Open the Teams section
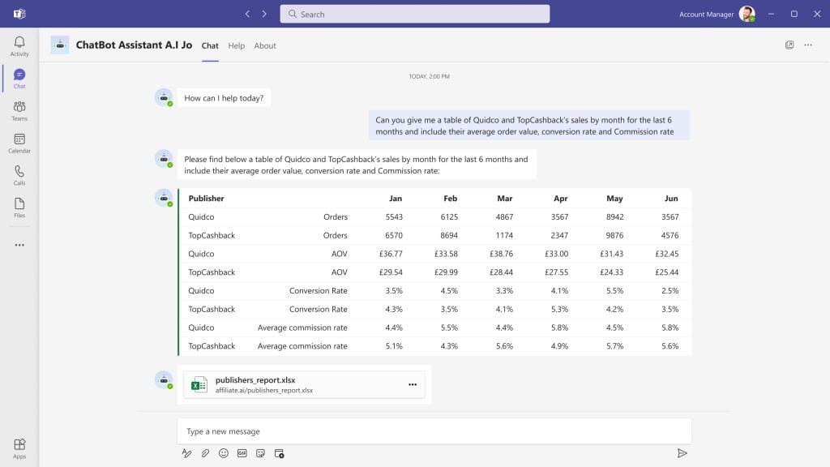This screenshot has height=467, width=830. pyautogui.click(x=19, y=110)
